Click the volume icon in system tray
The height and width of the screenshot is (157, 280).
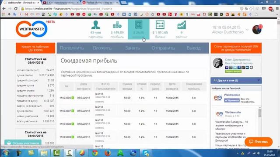coord(259,153)
